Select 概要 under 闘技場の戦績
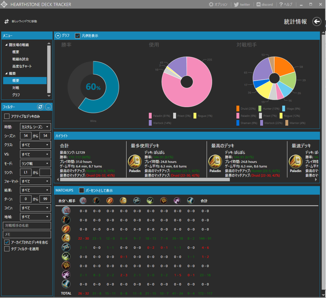326x298 pixels. coord(16,52)
